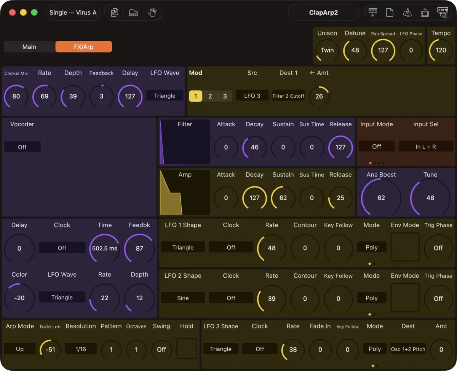
Task: Switch to the Main tab
Action: pyautogui.click(x=29, y=47)
